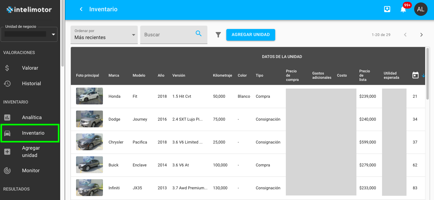Click the Color column header
Screen dimensions: 434x200
click(x=242, y=75)
